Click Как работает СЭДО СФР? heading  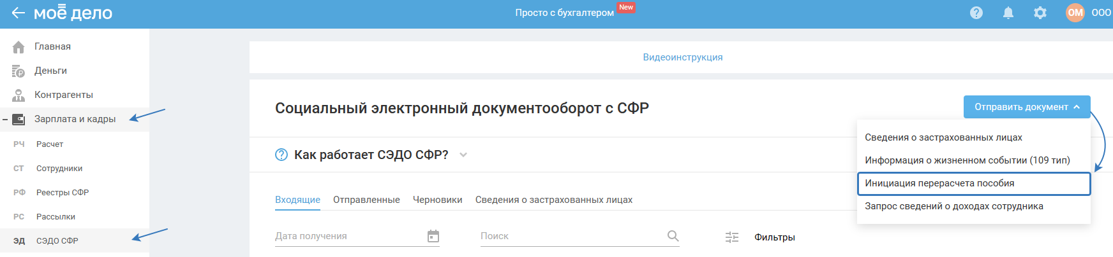(x=371, y=155)
